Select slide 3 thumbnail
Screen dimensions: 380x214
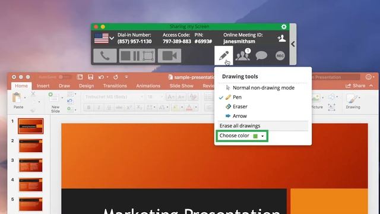tap(30, 165)
